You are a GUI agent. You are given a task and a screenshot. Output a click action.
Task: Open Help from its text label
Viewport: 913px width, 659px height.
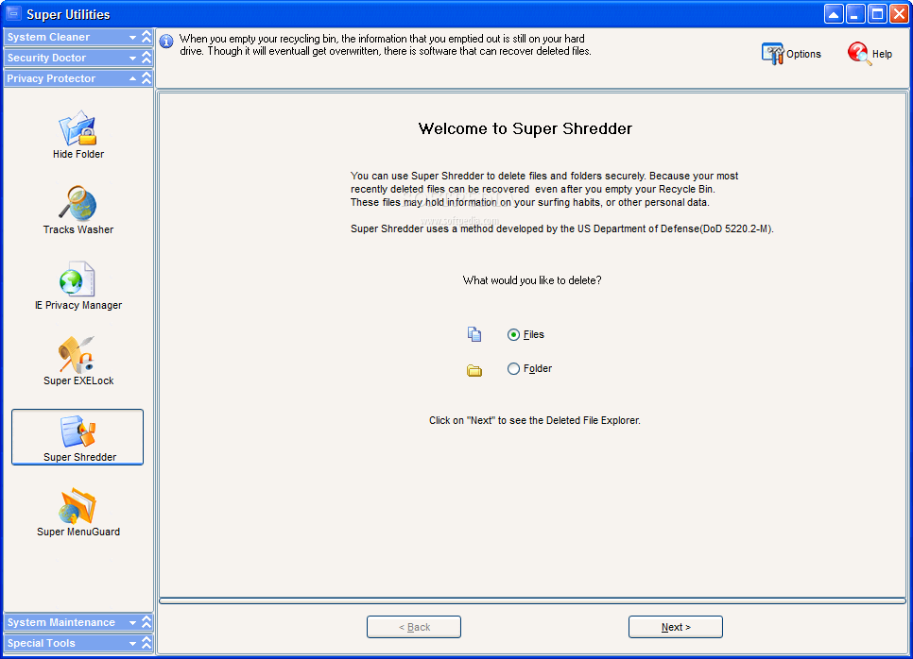(x=882, y=54)
